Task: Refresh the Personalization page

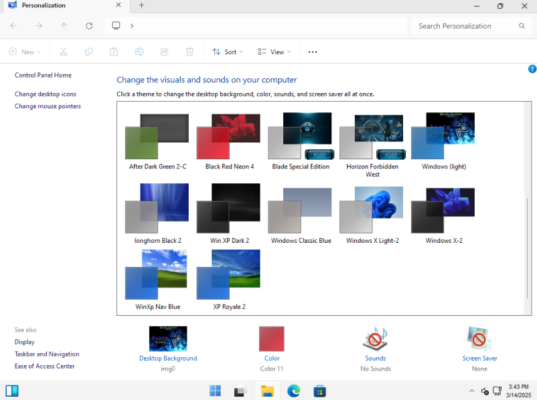Action: (89, 25)
